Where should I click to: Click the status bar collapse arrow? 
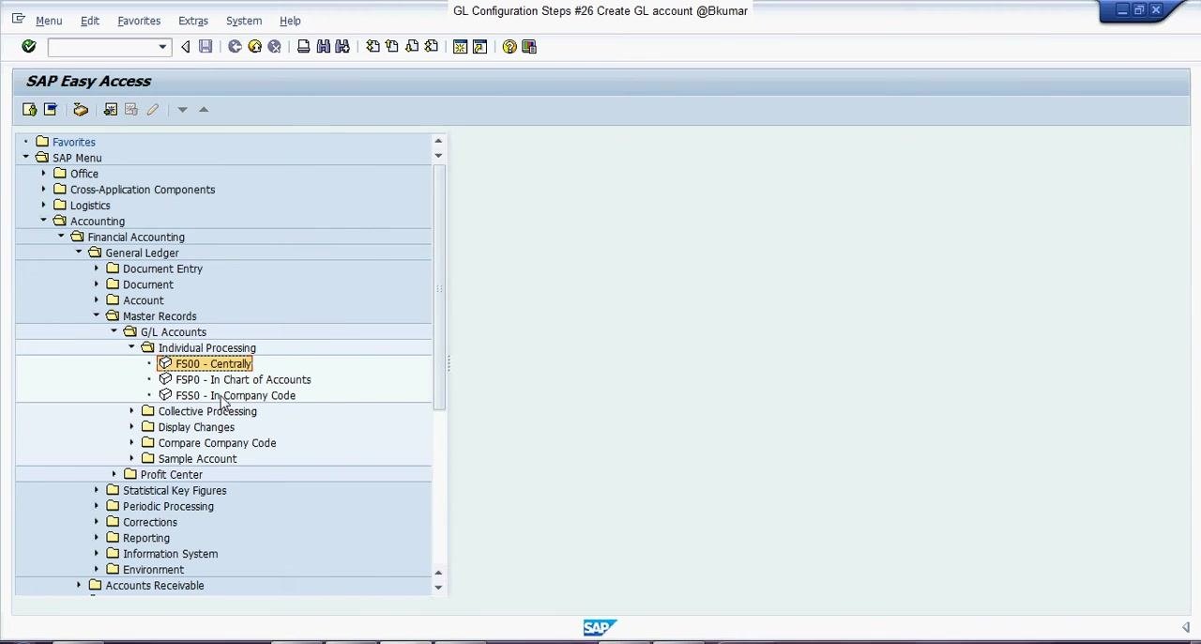click(x=1185, y=627)
